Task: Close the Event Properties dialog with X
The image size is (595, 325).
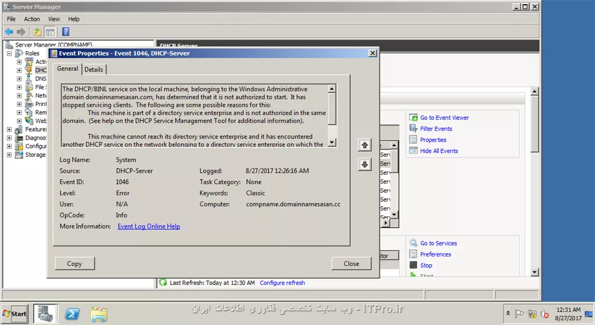Action: tap(372, 53)
